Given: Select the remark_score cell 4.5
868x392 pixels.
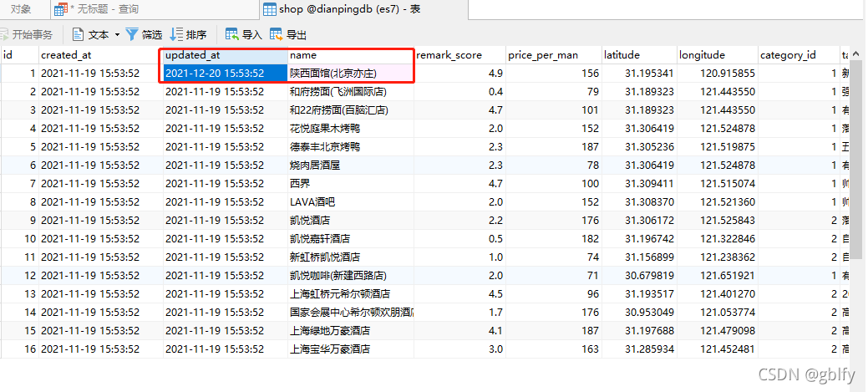Looking at the screenshot, I should 459,293.
